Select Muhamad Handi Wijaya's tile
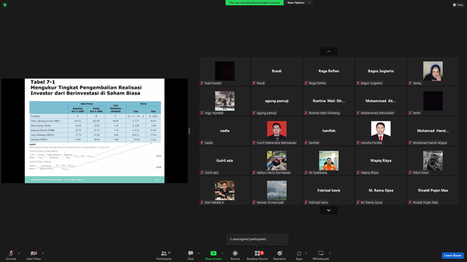467x262 pixels. [433, 131]
